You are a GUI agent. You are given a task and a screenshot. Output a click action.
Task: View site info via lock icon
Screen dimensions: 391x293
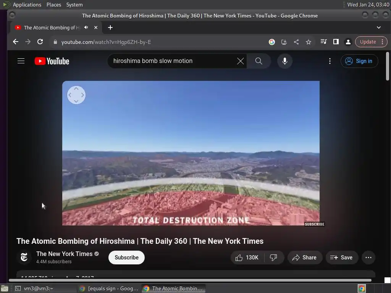tap(55, 42)
